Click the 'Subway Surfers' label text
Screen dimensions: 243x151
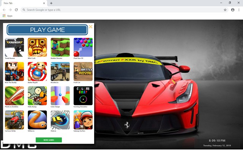tap(79, 131)
